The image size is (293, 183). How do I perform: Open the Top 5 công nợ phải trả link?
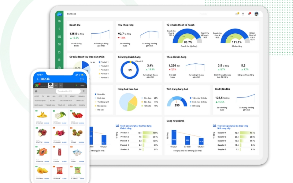pos(233,127)
